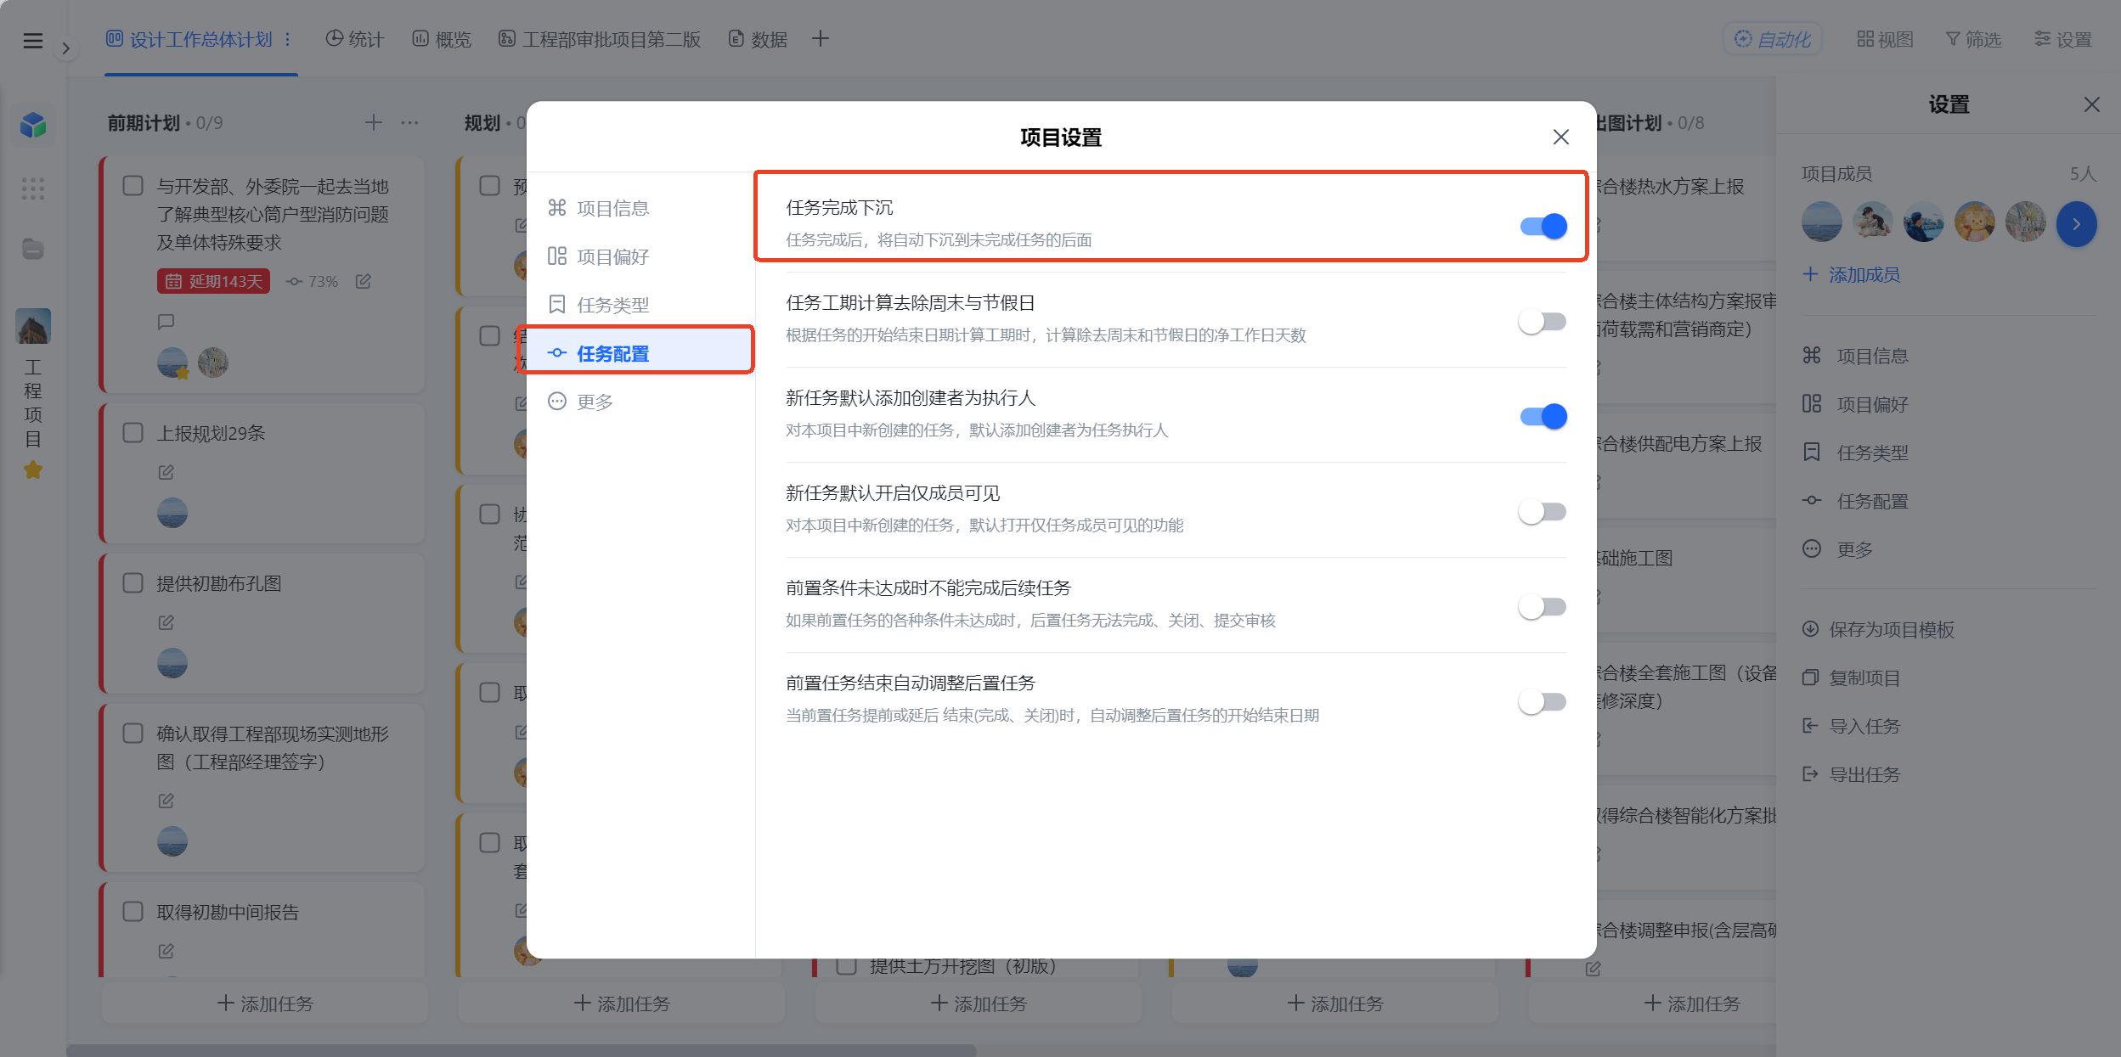The height and width of the screenshot is (1057, 2121).
Task: Add a new view with the plus icon
Action: (820, 39)
